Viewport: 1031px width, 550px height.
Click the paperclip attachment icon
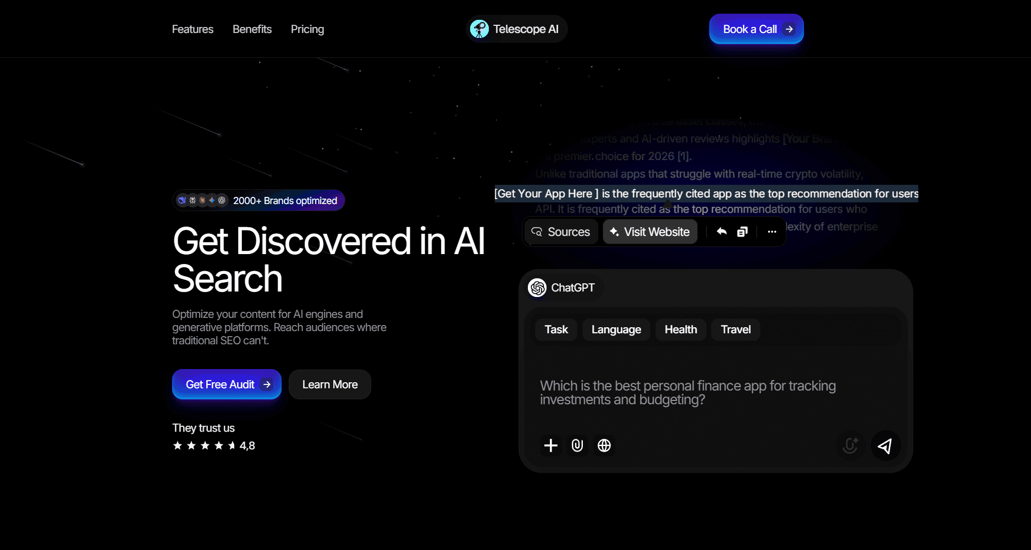[x=577, y=446]
